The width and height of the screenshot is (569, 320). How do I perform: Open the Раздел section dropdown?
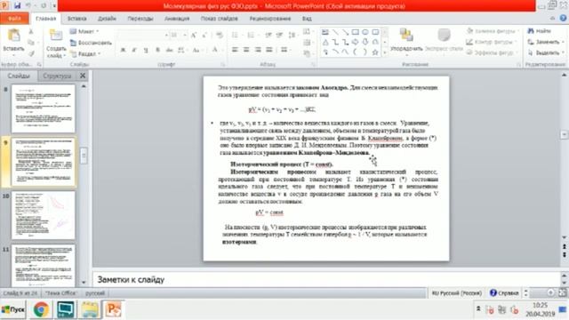(85, 53)
